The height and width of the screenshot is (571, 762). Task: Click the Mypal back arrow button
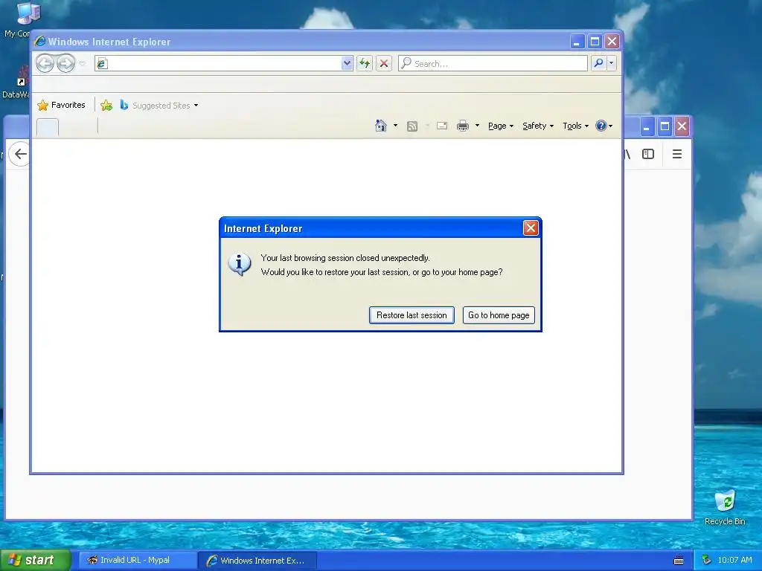coord(19,155)
